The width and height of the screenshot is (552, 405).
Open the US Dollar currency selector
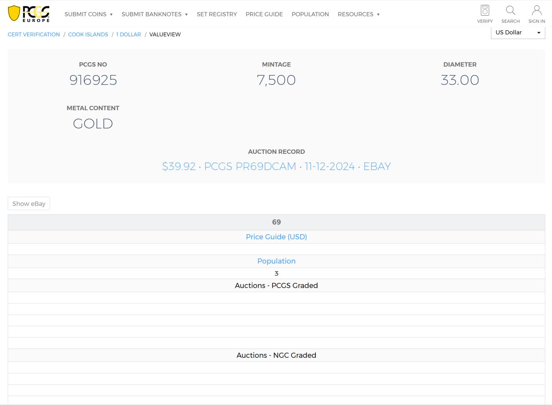518,33
